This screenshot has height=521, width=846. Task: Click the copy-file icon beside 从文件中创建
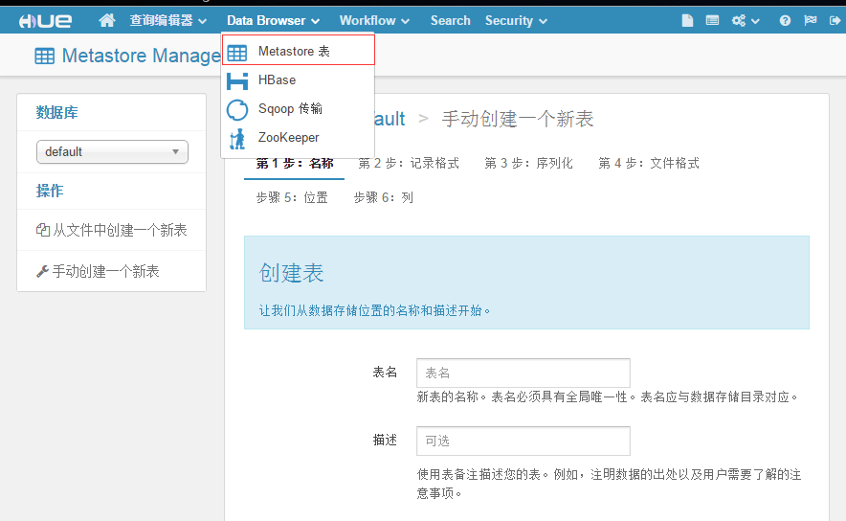[x=43, y=230]
